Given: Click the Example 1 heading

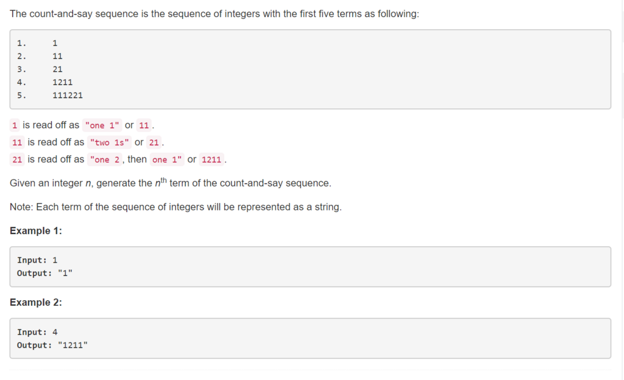Looking at the screenshot, I should [36, 230].
